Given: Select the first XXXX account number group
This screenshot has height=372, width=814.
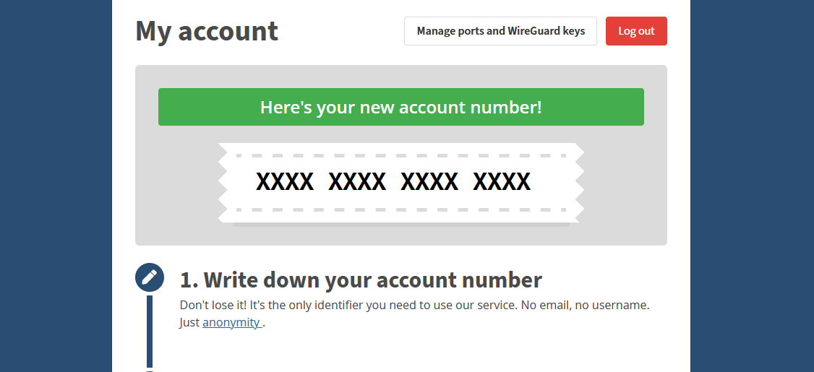Looking at the screenshot, I should pos(285,181).
